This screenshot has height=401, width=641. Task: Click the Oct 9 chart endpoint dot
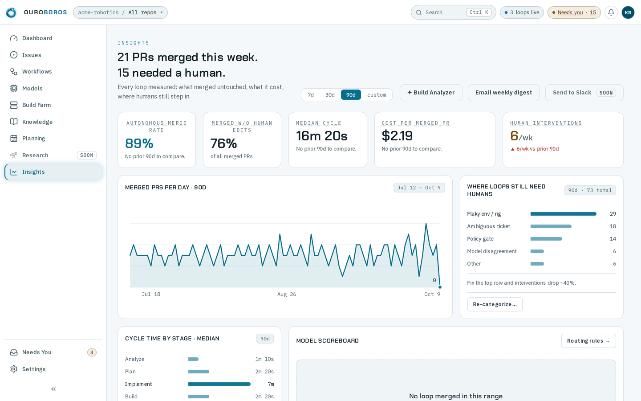click(x=440, y=287)
